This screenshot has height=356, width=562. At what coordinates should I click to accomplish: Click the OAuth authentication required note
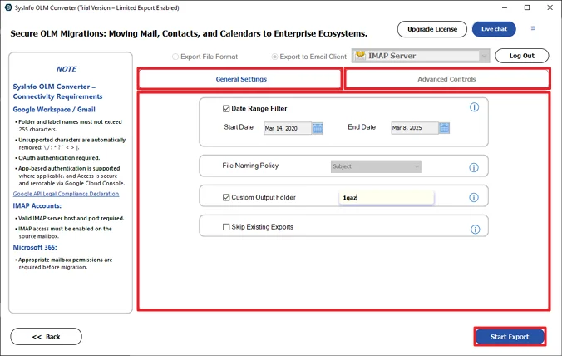59,158
